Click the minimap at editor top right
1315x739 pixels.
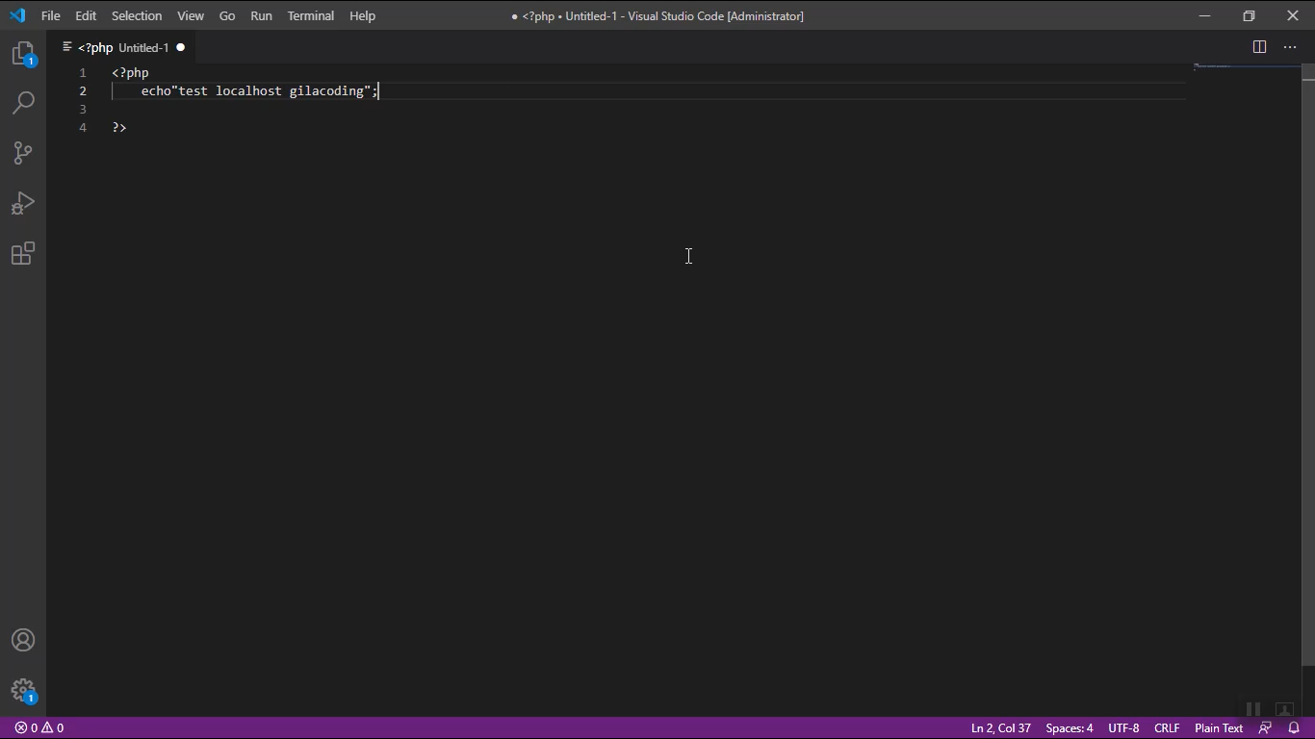click(1246, 68)
